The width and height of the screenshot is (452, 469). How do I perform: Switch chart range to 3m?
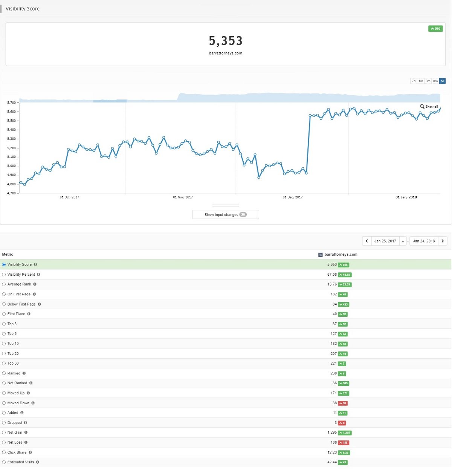click(x=428, y=81)
